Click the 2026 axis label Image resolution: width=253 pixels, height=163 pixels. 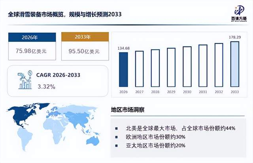pyautogui.click(x=123, y=92)
